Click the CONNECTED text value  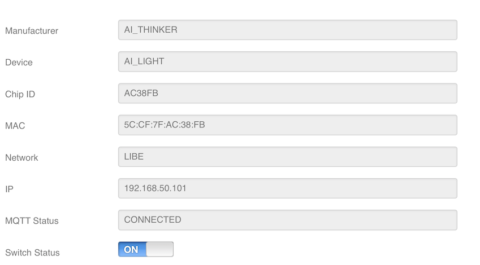(x=153, y=220)
